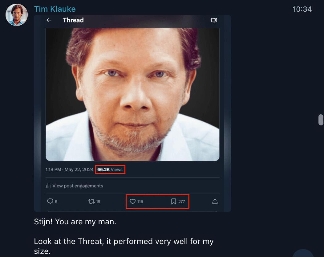Bookmark the post with bookmark icon
Screen dimensions: 324x257
click(x=173, y=202)
